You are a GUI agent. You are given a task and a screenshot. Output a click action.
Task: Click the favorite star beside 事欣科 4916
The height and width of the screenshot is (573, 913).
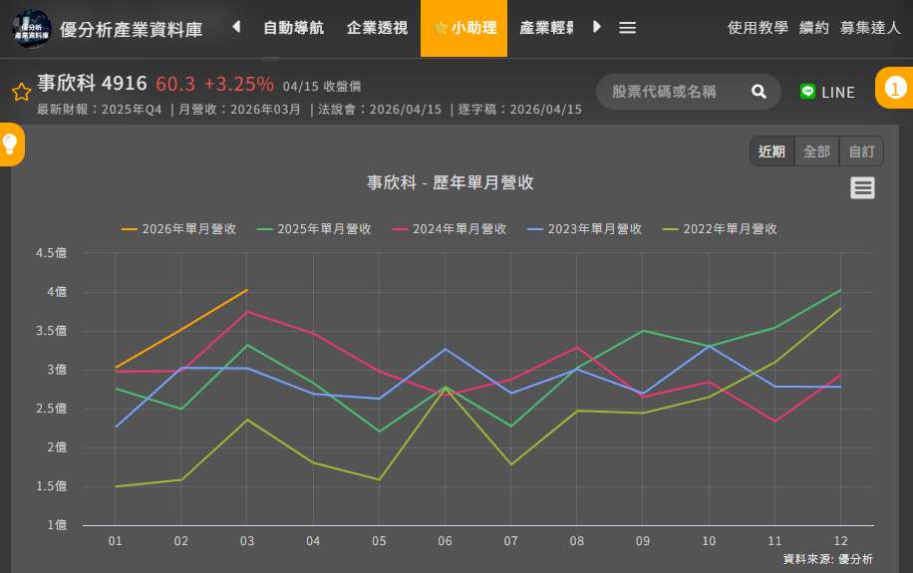[x=21, y=93]
